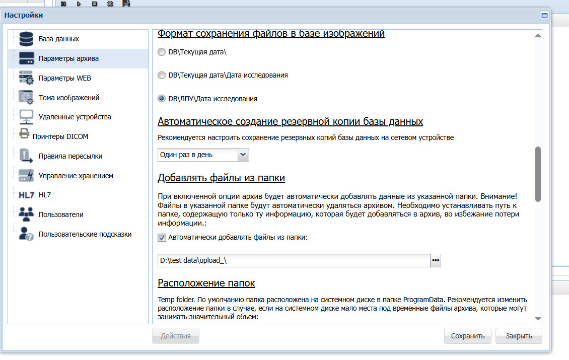Click the Удаленные устройства monitor icon
The image size is (569, 360).
click(x=26, y=117)
